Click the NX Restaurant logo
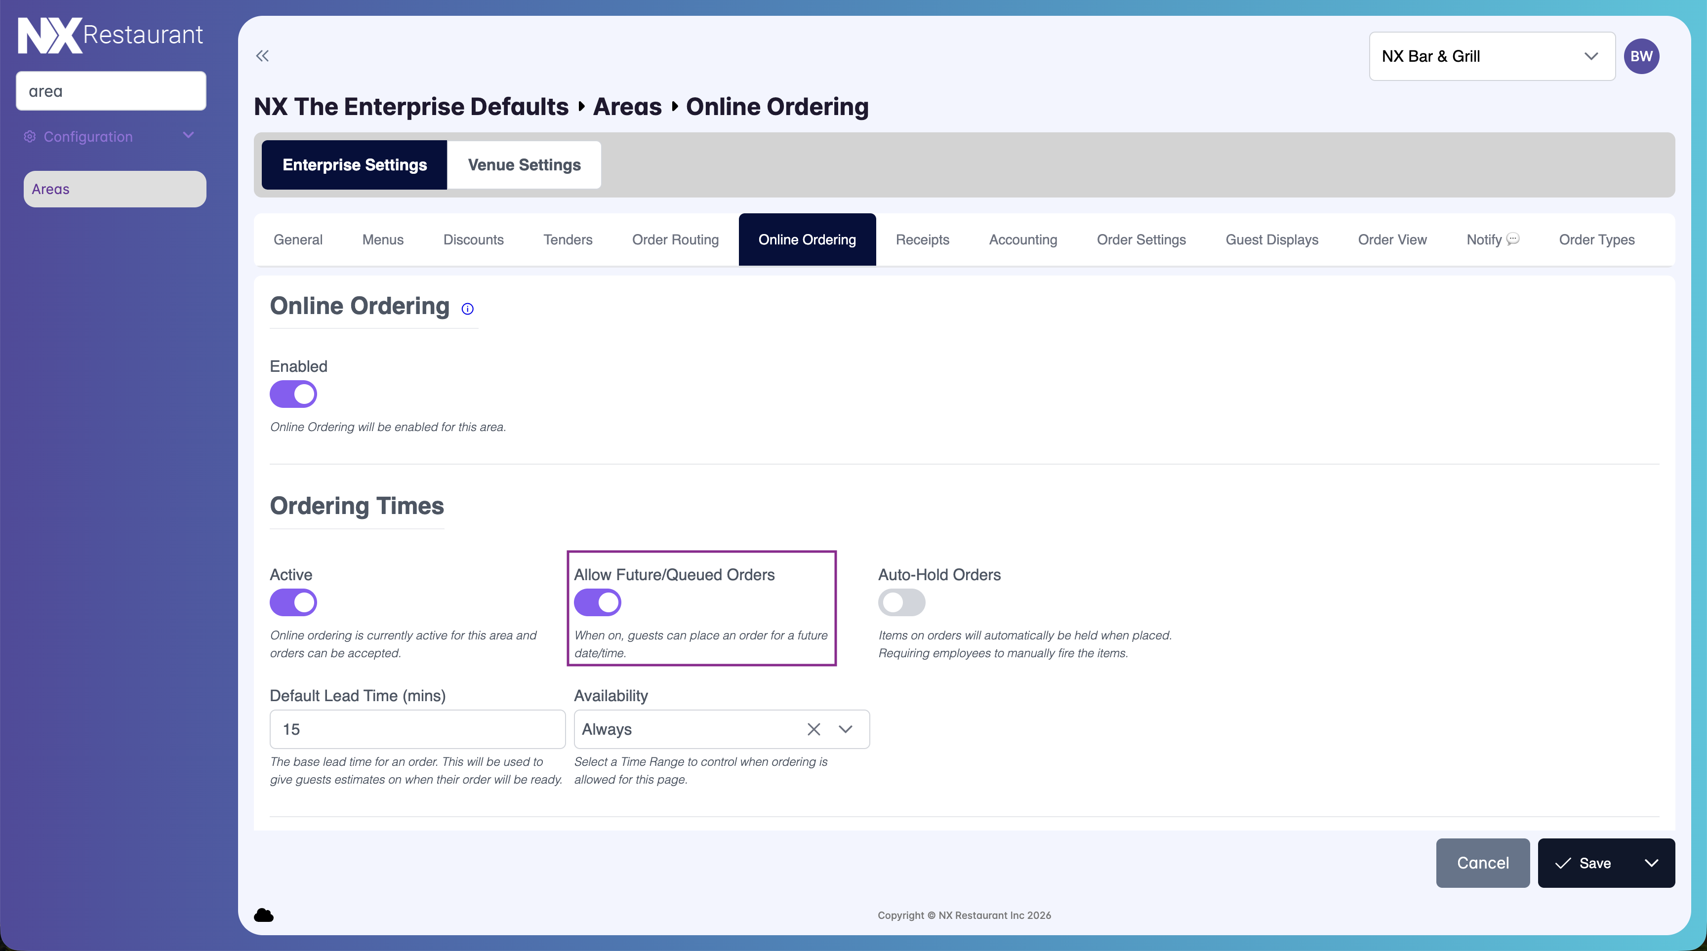Screen dimensions: 1707x951 [x=110, y=35]
